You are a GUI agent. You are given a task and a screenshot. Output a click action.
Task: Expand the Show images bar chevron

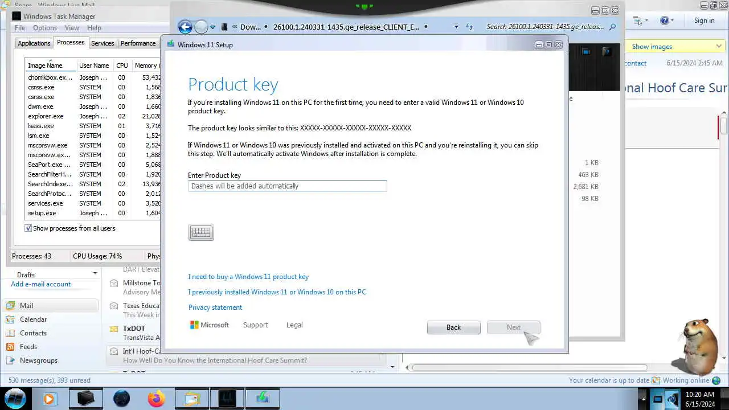719,47
